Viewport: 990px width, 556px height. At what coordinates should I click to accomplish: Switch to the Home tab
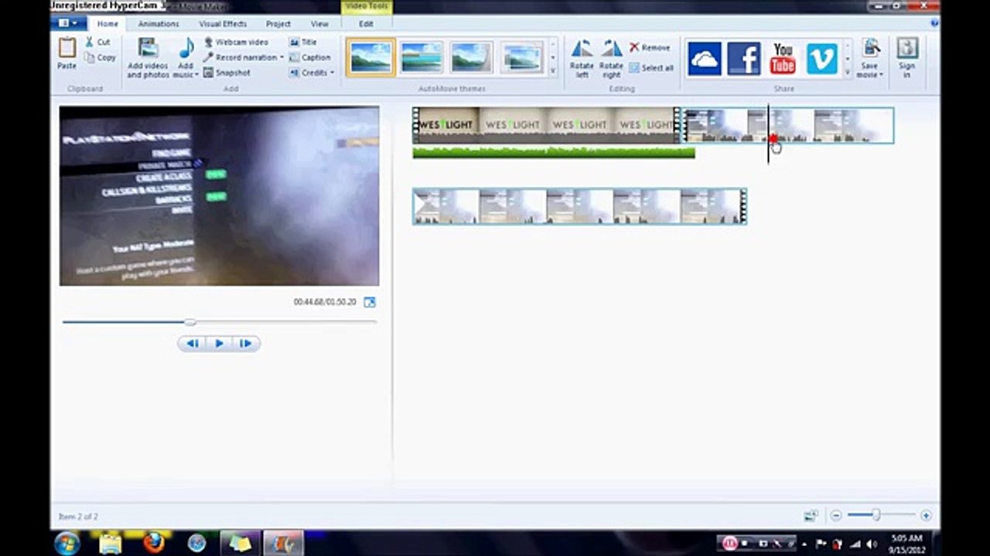108,24
